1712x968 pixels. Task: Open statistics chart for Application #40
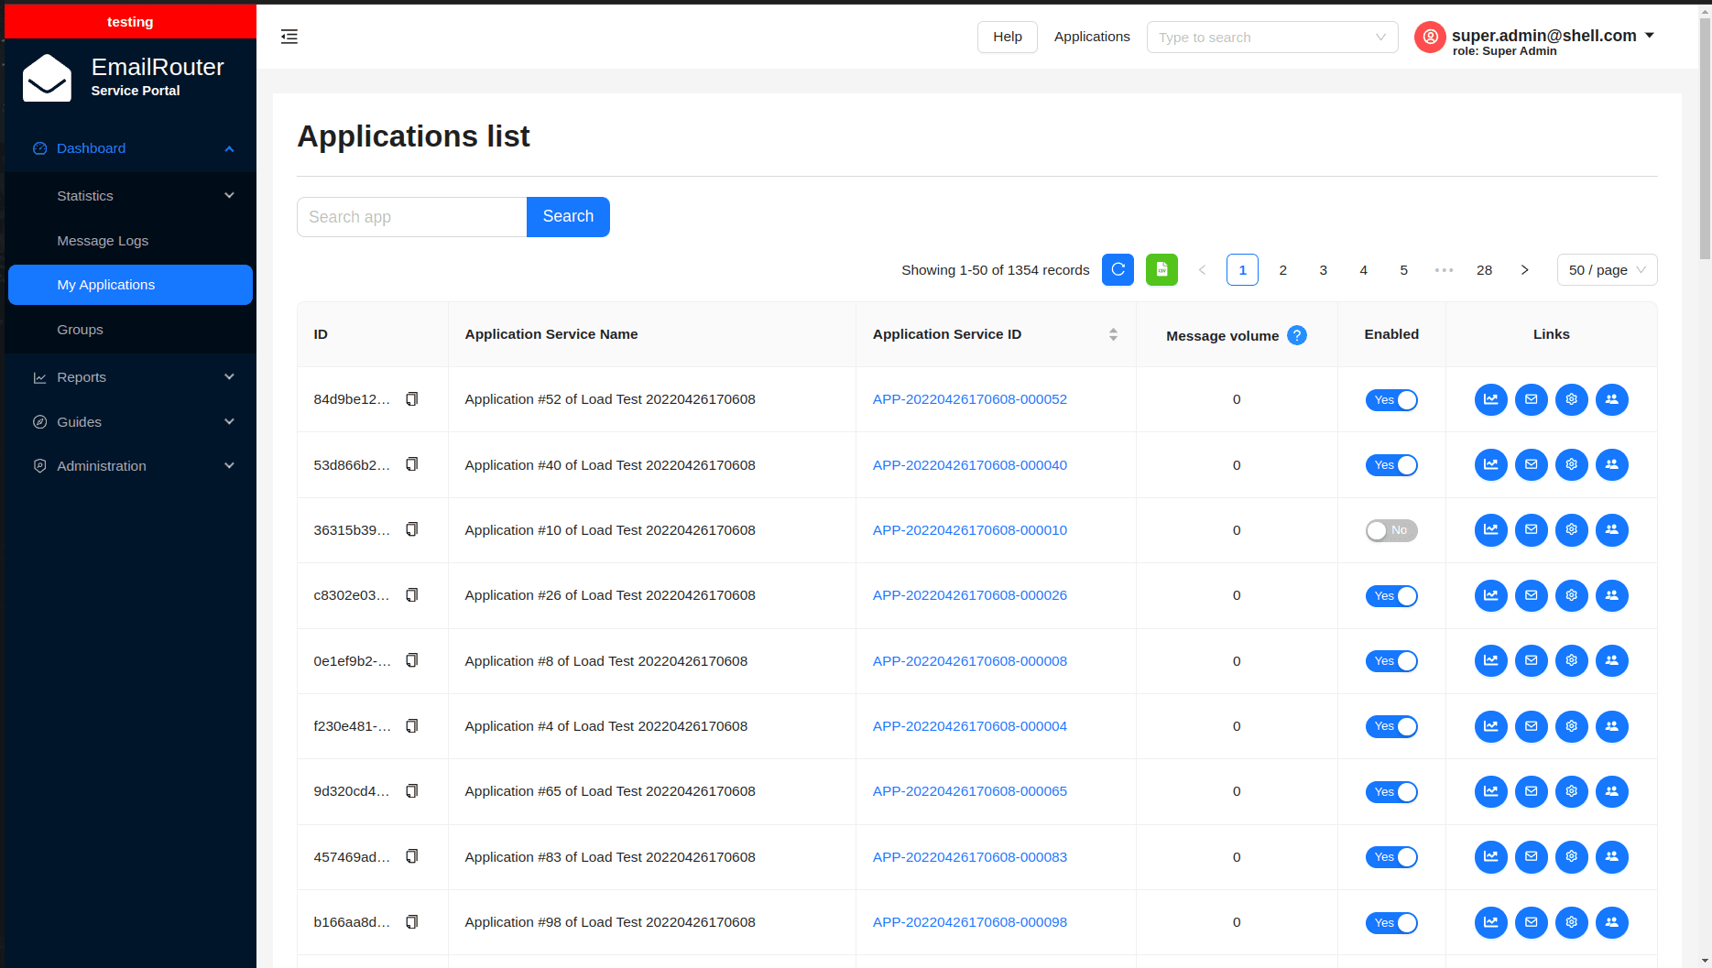pyautogui.click(x=1490, y=464)
